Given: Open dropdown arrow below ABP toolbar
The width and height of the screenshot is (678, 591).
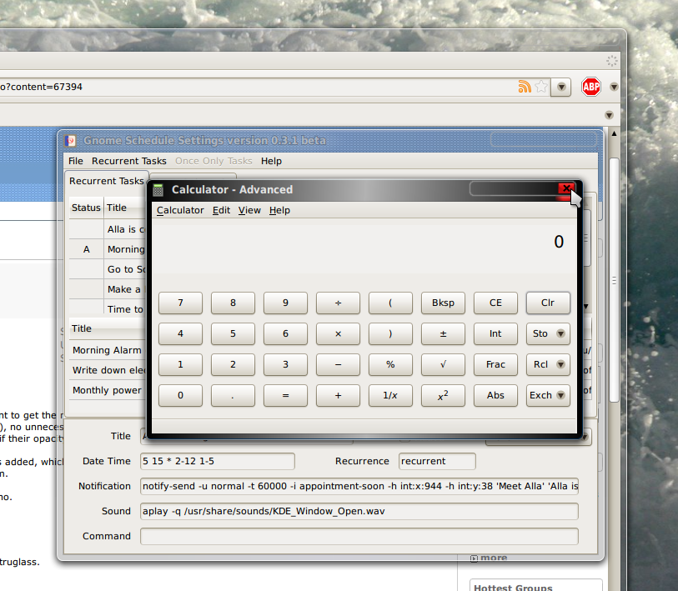Looking at the screenshot, I should click(609, 115).
